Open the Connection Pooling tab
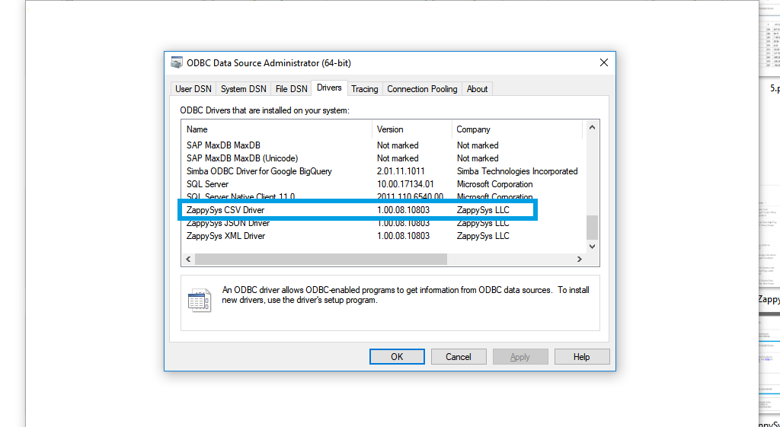 (x=422, y=89)
